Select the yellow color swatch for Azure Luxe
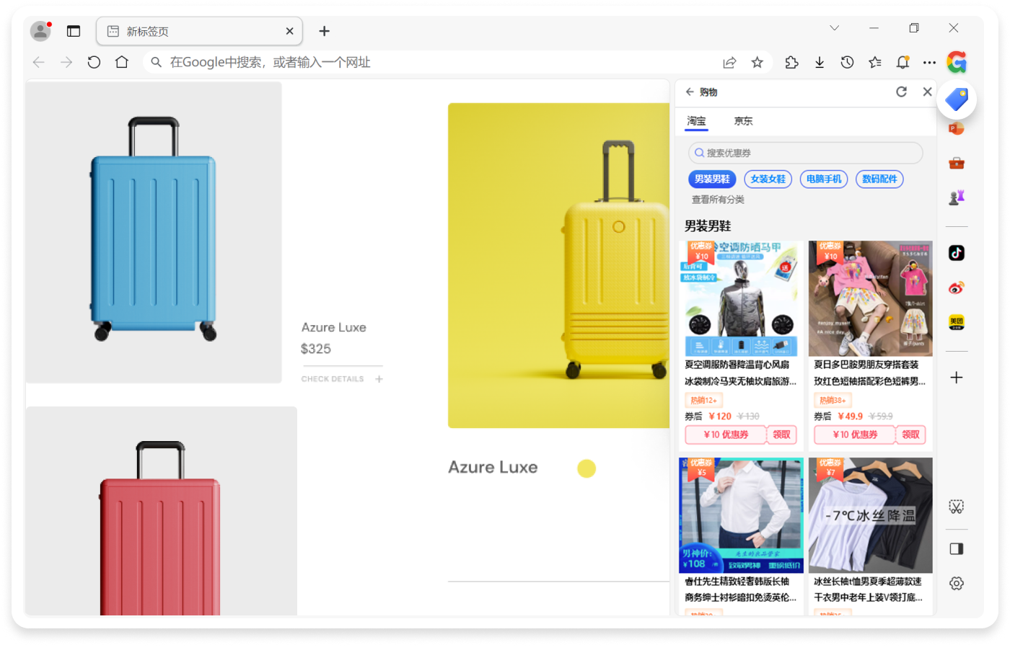 (587, 468)
